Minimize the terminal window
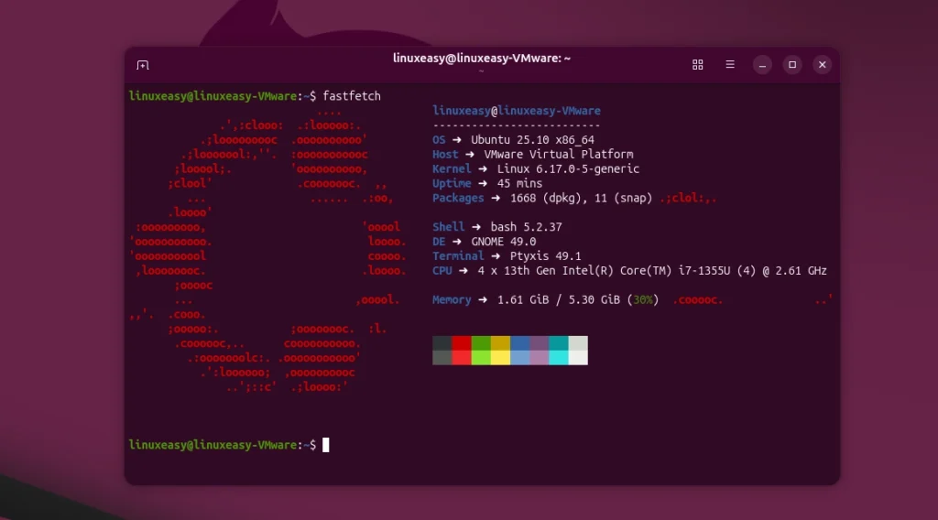 tap(762, 65)
